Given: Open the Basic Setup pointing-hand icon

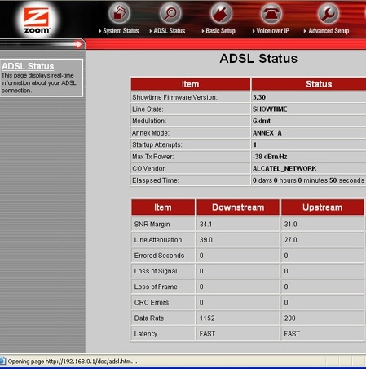Looking at the screenshot, I should 221,13.
